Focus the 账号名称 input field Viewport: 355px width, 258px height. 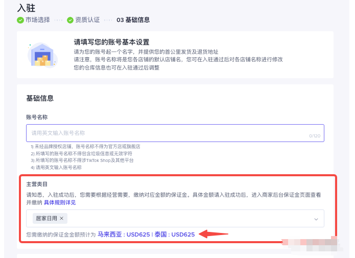point(175,133)
